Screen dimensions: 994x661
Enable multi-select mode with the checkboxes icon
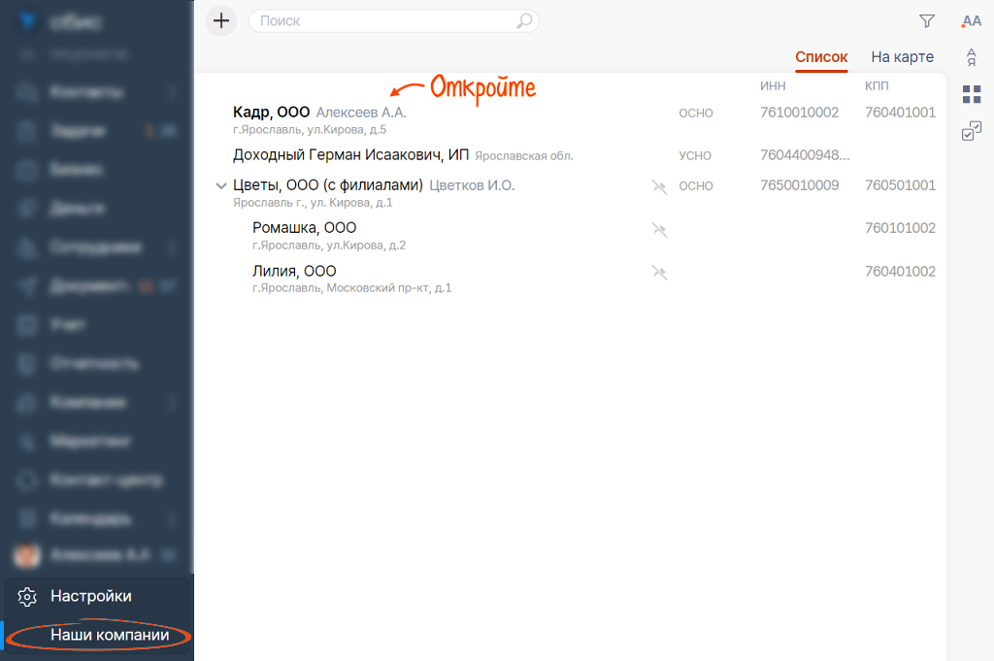pos(971,131)
